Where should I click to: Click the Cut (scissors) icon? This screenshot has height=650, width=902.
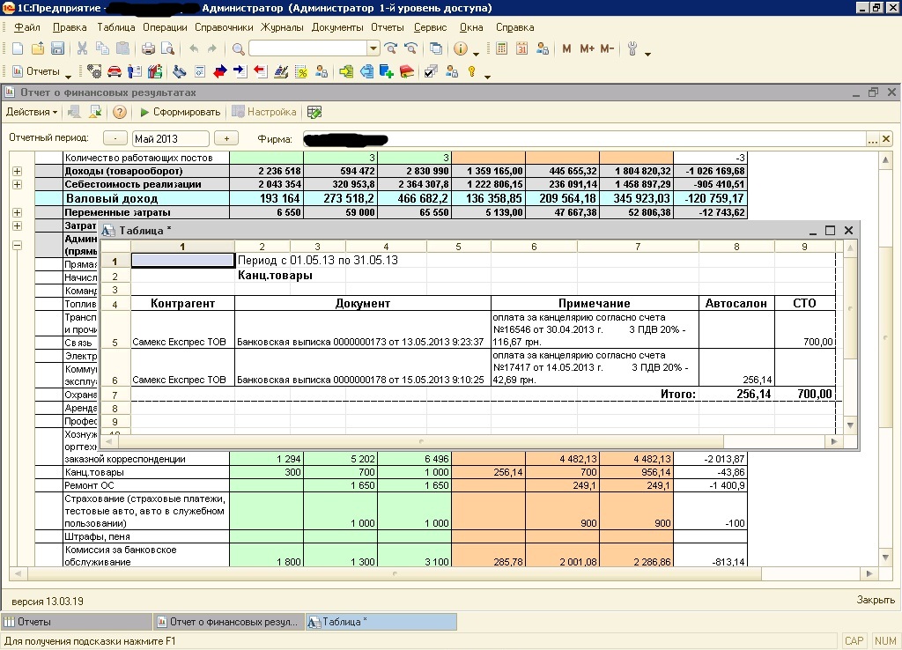tap(82, 48)
